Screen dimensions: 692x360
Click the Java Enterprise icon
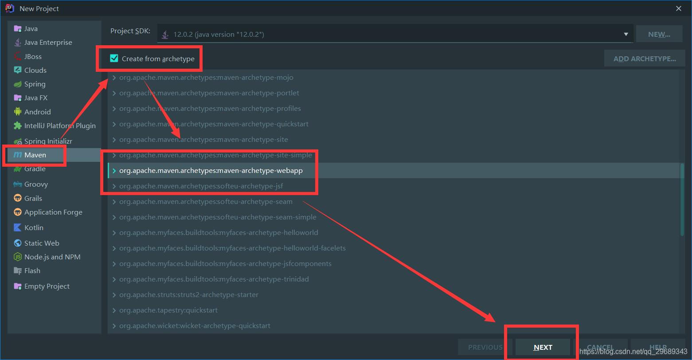pos(18,42)
